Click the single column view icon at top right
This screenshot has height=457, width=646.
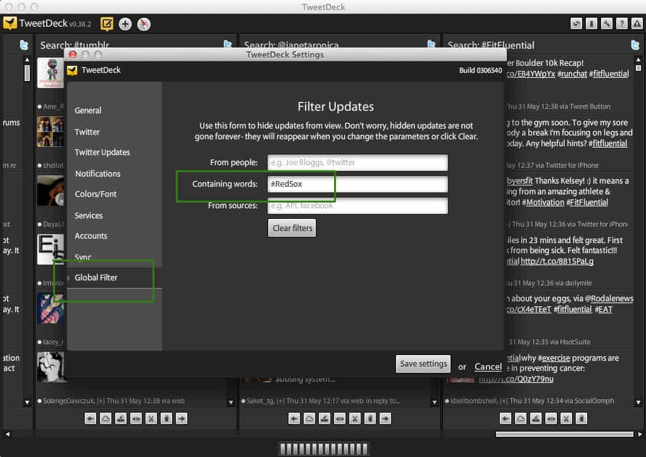(x=592, y=24)
